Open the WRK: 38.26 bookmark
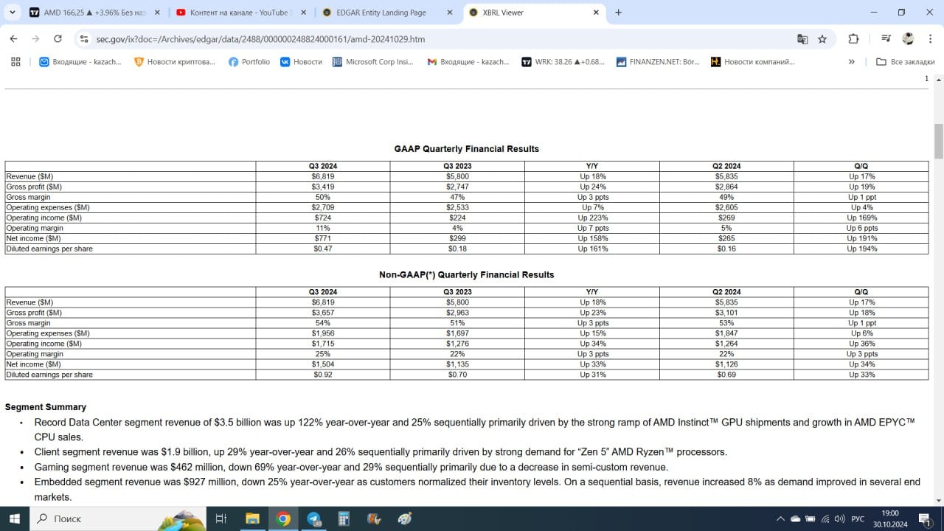944x531 pixels. coord(563,62)
